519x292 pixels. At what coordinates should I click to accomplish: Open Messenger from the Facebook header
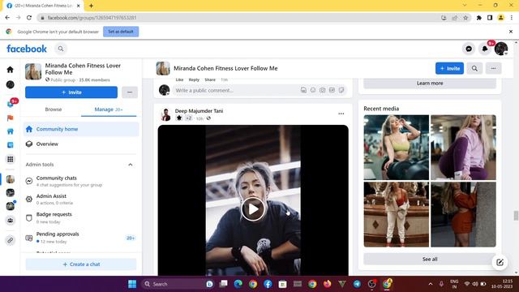pos(469,49)
